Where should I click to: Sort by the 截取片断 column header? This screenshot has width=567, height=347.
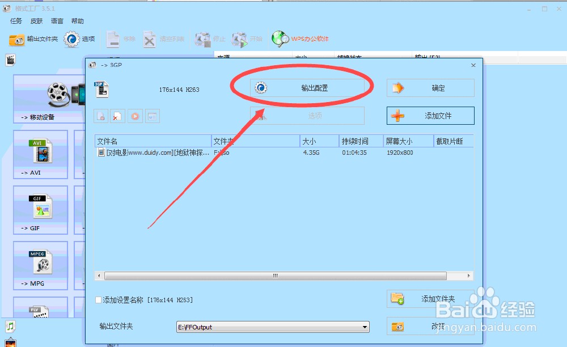[454, 141]
